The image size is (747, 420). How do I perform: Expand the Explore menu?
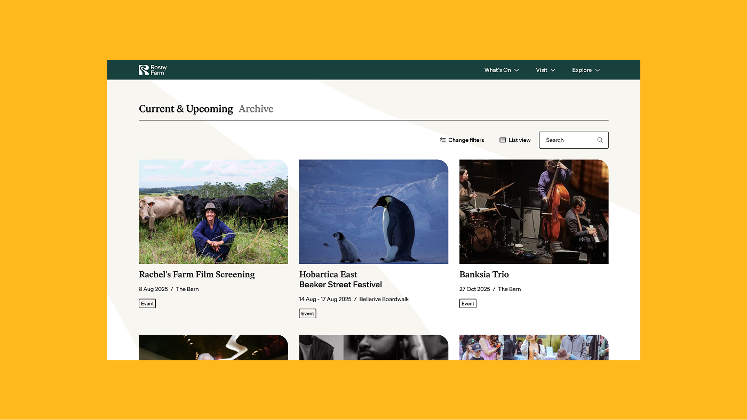(586, 70)
